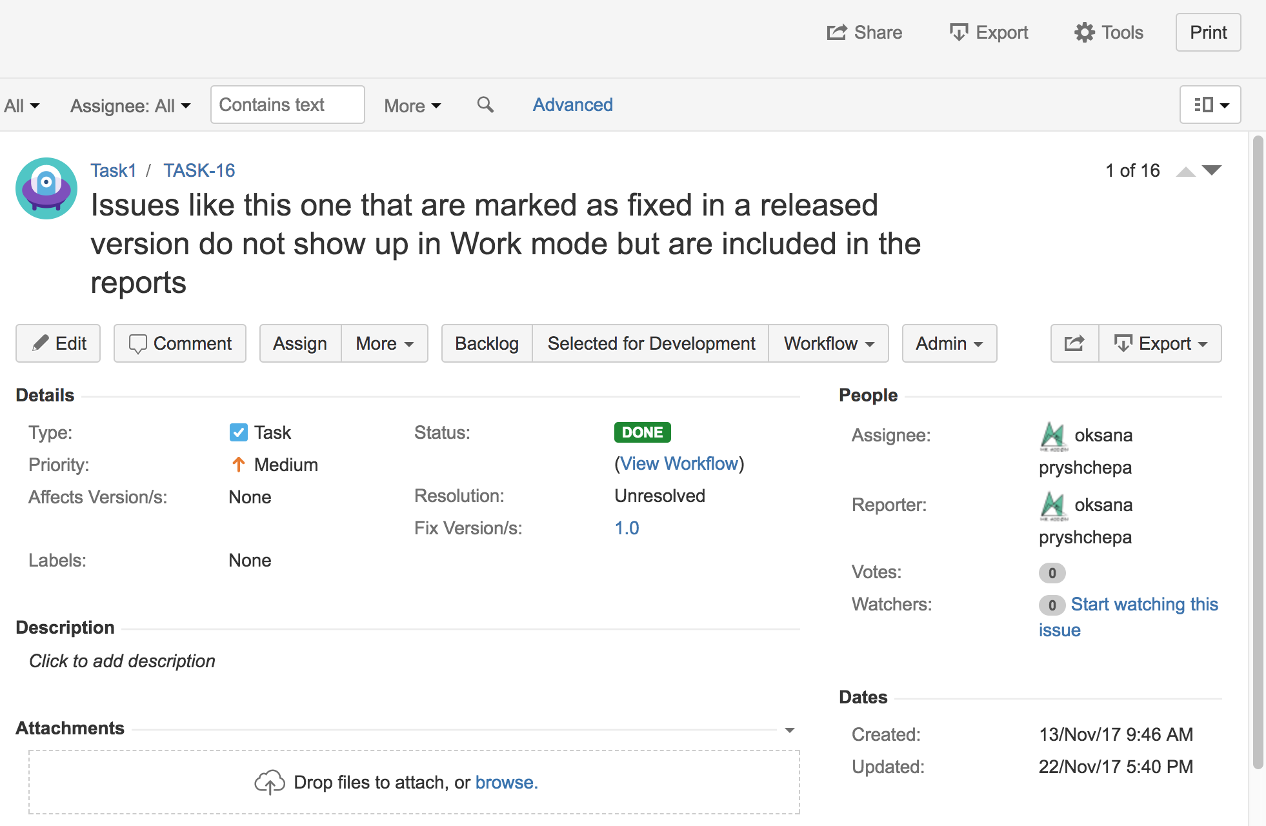
Task: Click share icon beside issue Export
Action: pyautogui.click(x=1074, y=343)
